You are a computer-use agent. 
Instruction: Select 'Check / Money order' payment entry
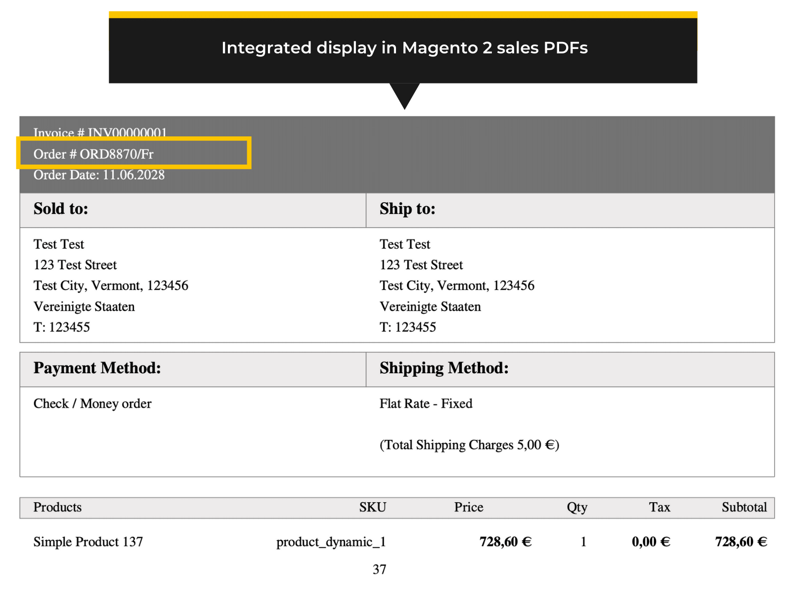tap(92, 404)
